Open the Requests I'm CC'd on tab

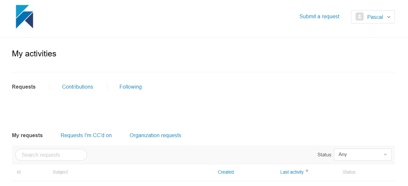pos(86,136)
